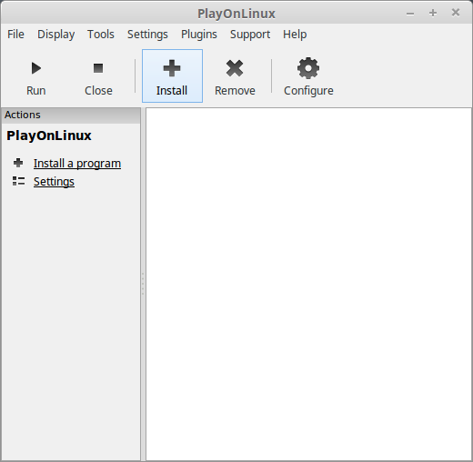Follow the Settings link in Actions panel
The width and height of the screenshot is (473, 462).
pyautogui.click(x=54, y=182)
